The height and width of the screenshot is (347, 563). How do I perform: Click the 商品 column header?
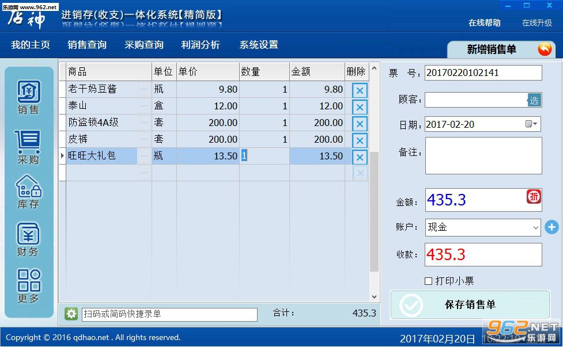coord(109,72)
